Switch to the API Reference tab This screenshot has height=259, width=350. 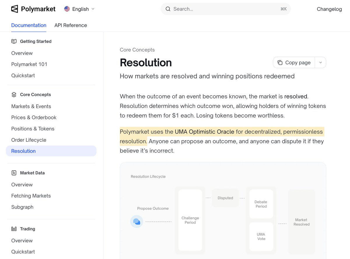pos(71,25)
